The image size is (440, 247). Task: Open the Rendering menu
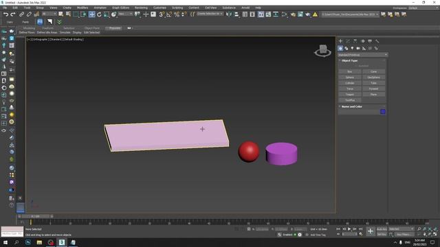141,8
